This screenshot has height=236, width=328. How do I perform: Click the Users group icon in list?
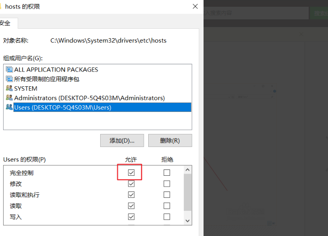point(9,107)
